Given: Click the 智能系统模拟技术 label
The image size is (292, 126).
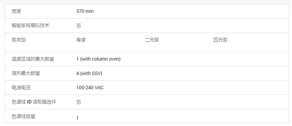Looking at the screenshot, I should tap(30, 25).
